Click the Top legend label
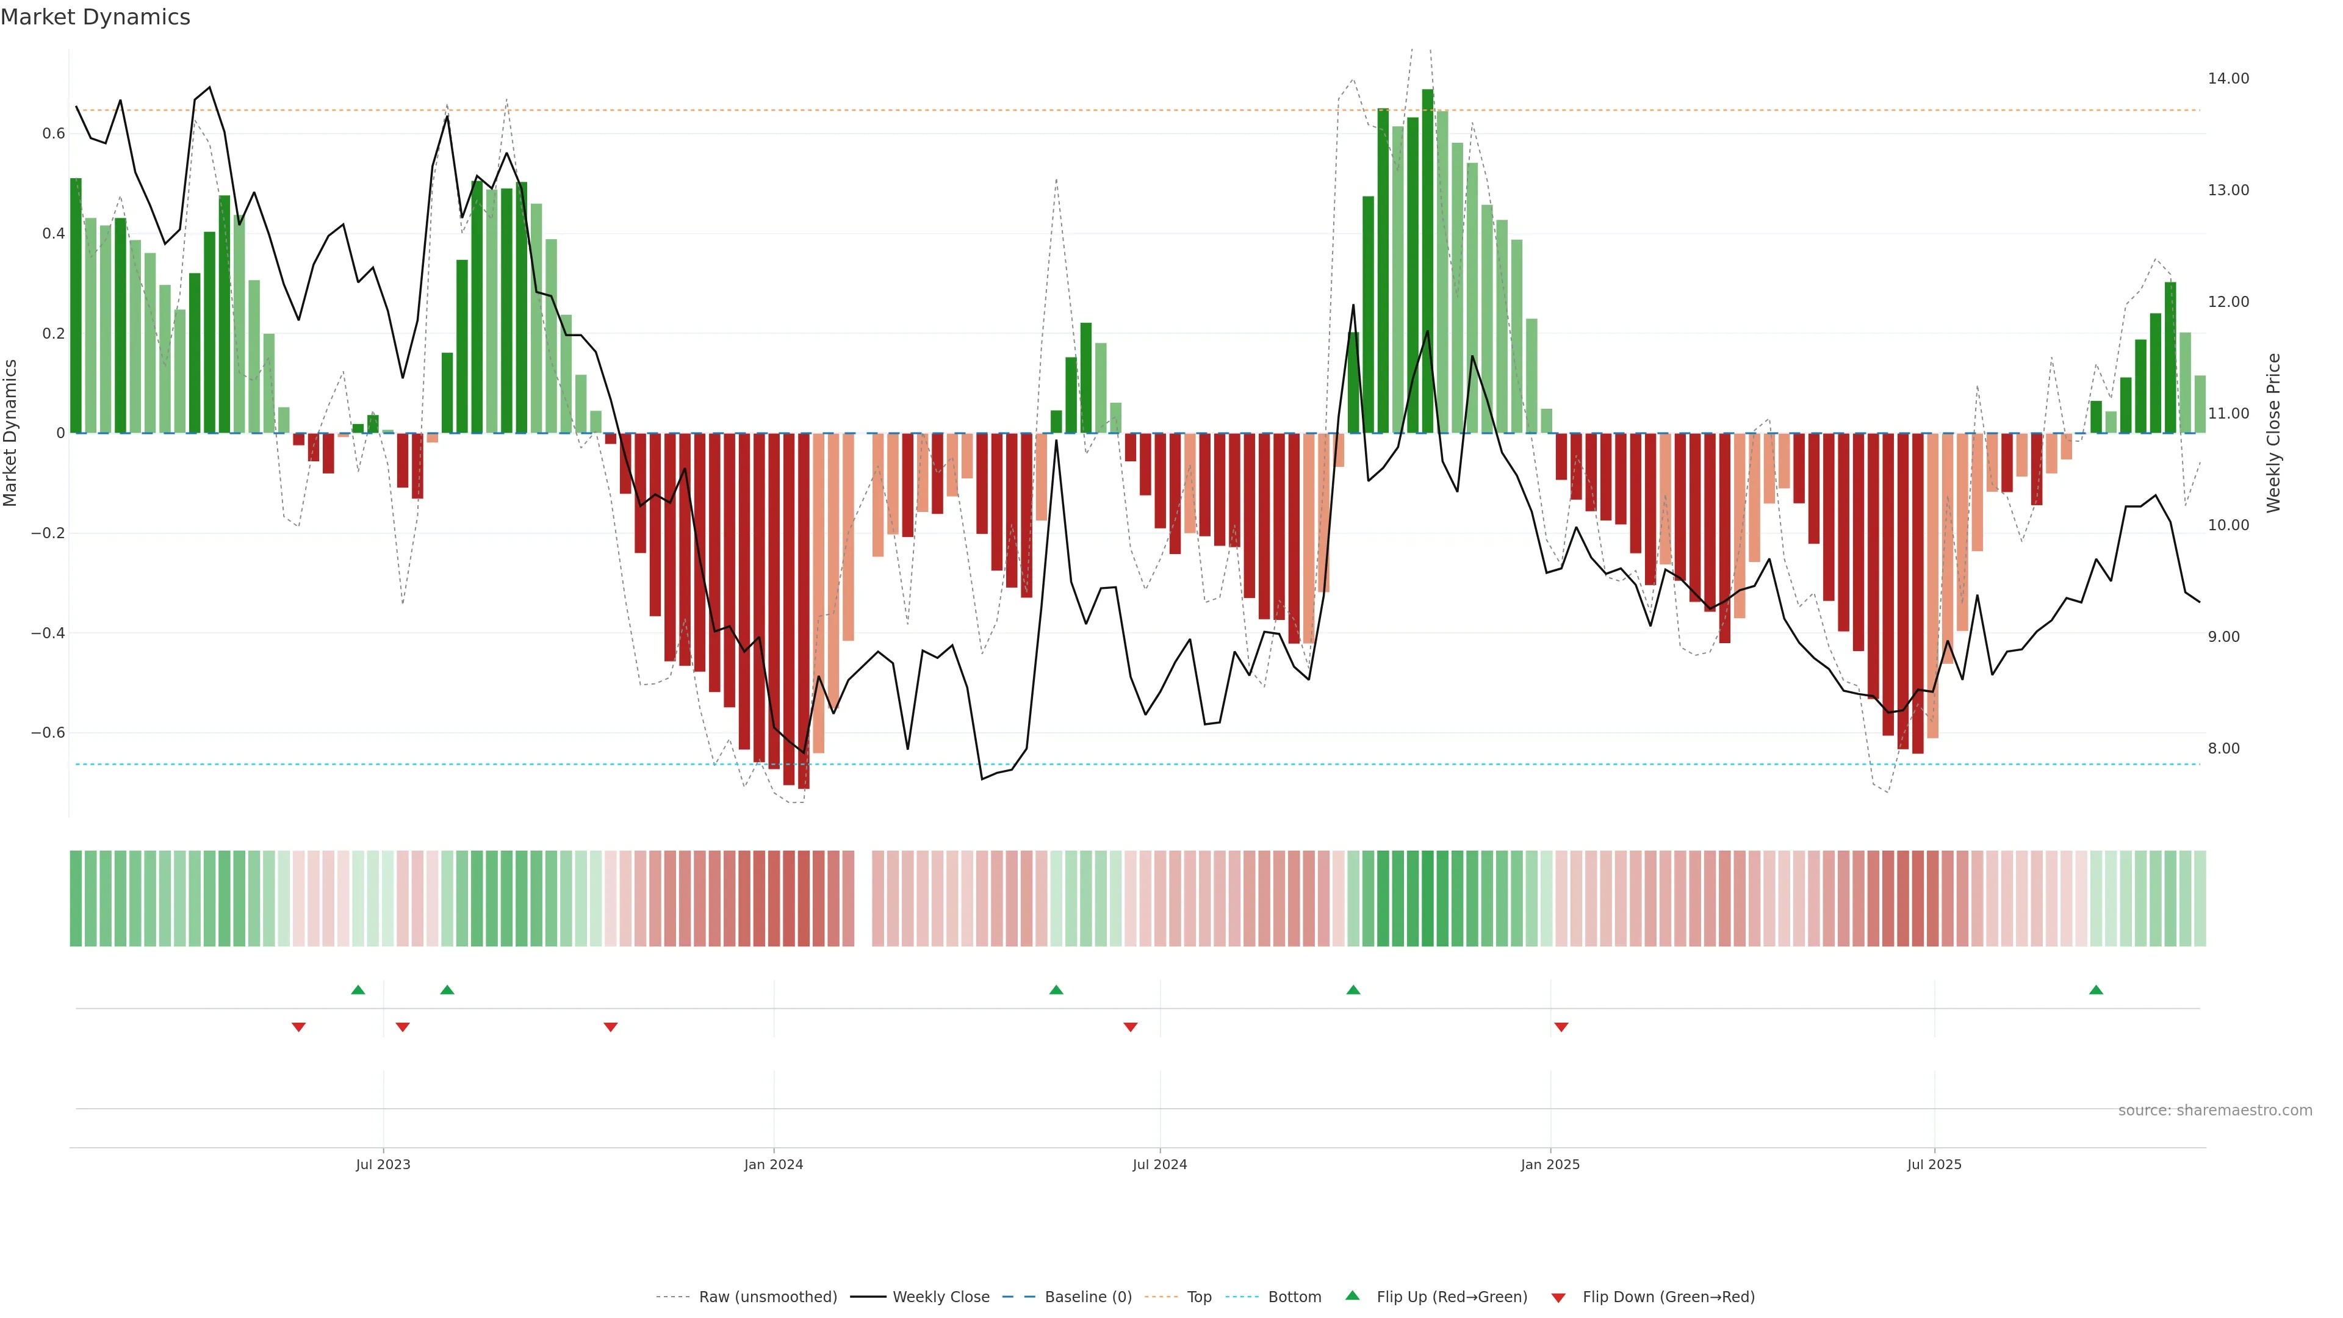The width and height of the screenshot is (2343, 1318). pos(1199,1297)
